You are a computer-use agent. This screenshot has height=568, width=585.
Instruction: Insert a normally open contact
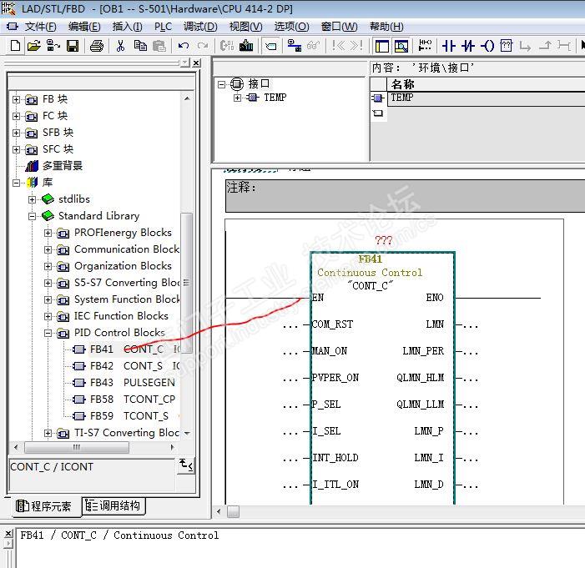(449, 46)
